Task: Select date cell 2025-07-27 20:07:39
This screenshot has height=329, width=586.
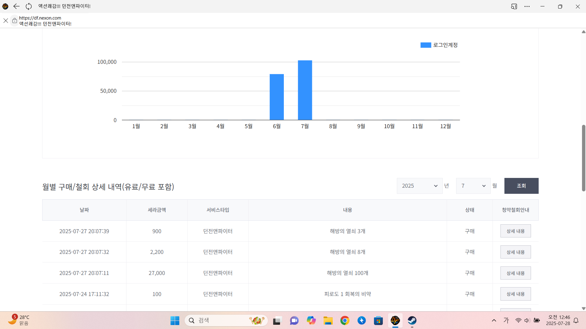Action: coord(84,231)
